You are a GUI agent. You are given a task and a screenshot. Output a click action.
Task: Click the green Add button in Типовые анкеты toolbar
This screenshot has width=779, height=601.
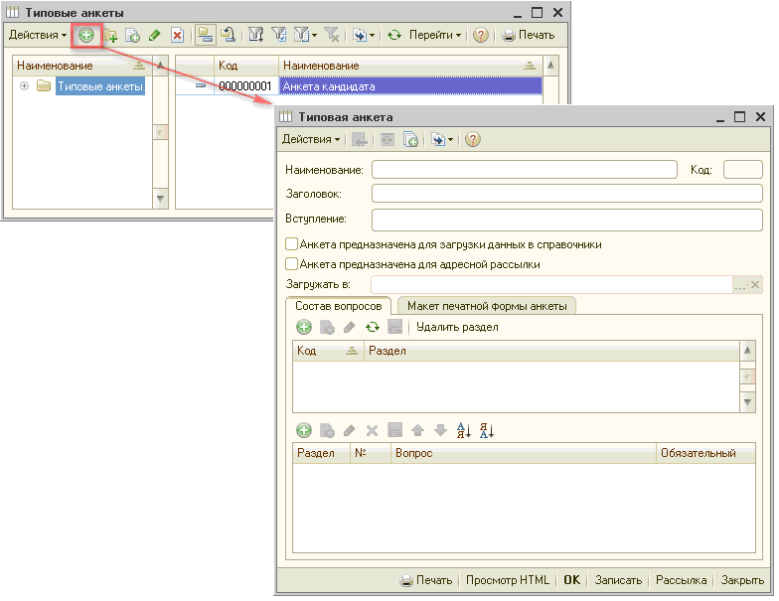pyautogui.click(x=87, y=35)
